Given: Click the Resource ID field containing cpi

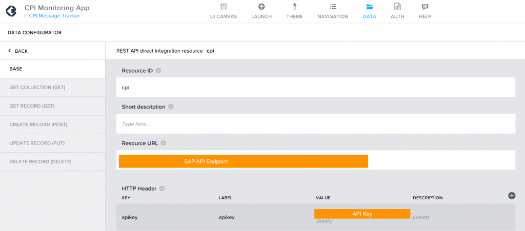Looking at the screenshot, I should [316, 88].
